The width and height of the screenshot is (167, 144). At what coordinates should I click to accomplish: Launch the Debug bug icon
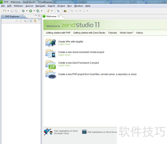coord(23,11)
